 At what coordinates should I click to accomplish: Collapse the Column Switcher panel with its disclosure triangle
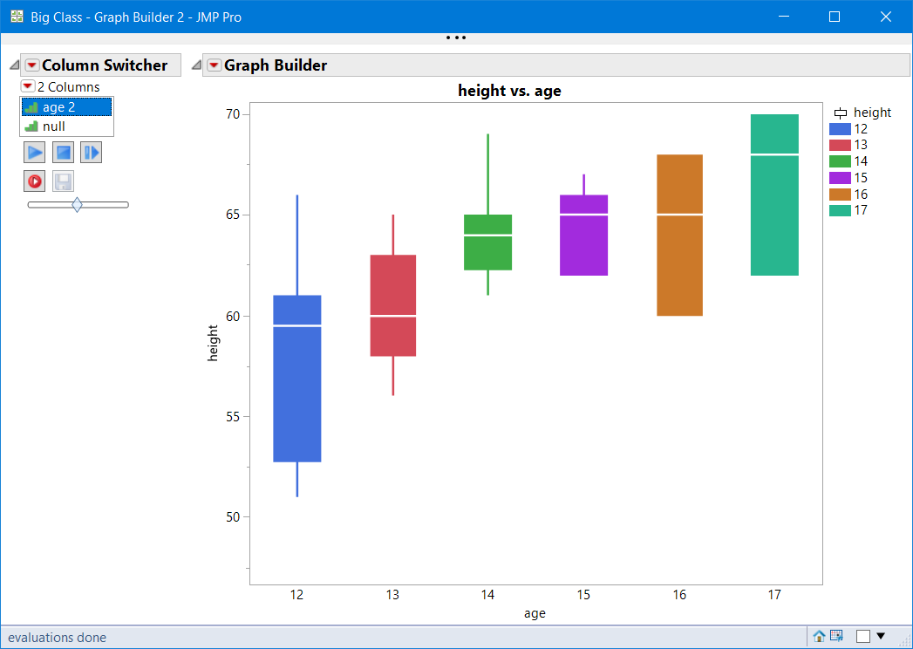tap(13, 64)
